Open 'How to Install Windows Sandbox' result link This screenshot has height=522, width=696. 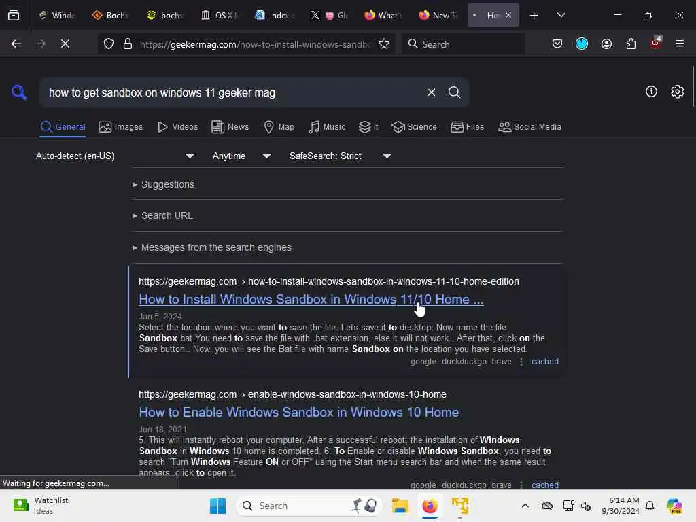(x=311, y=300)
